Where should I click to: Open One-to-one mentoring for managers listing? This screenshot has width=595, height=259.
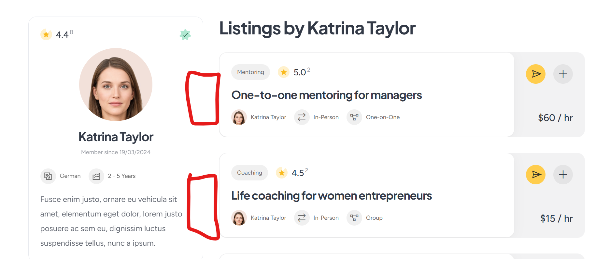[327, 95]
